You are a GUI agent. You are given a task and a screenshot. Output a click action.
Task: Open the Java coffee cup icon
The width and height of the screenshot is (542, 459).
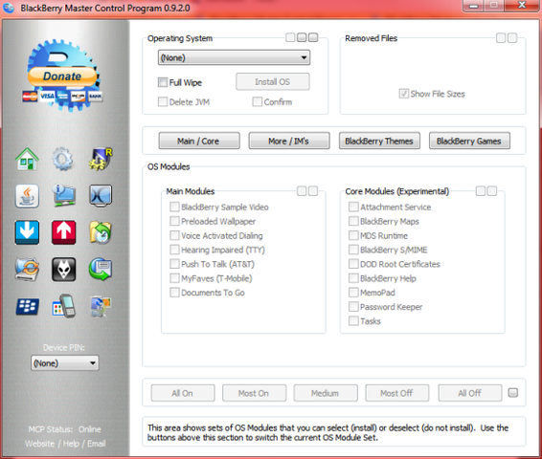tap(27, 196)
